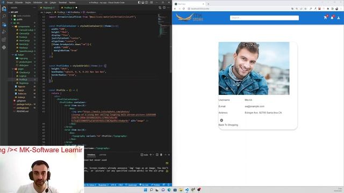The image size is (344, 193).
Task: Toggle primary sidebar layout icon in title bar
Action: (139, 2)
